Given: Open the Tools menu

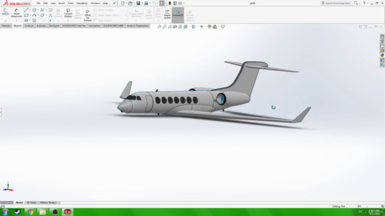Looking at the screenshot, I should (70, 3).
